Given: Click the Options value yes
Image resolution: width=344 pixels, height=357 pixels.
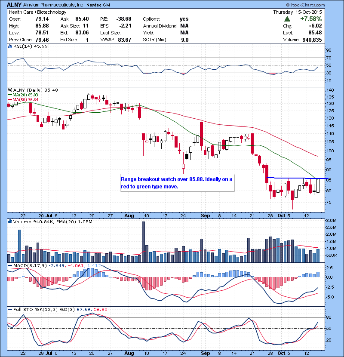Looking at the screenshot, I should pos(184,19).
